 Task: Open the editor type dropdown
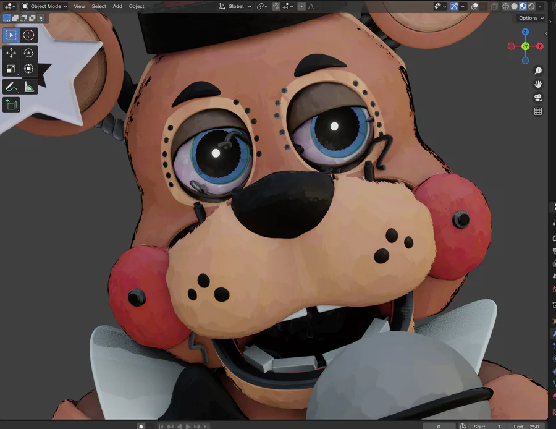9,6
